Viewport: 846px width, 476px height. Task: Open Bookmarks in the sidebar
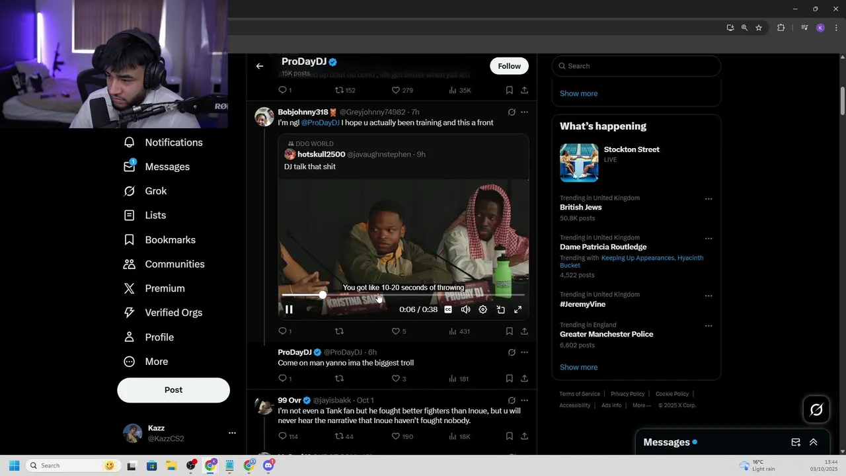click(159, 240)
